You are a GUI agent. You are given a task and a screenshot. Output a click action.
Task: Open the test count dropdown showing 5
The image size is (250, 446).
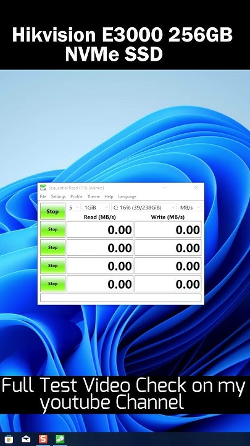pos(73,208)
